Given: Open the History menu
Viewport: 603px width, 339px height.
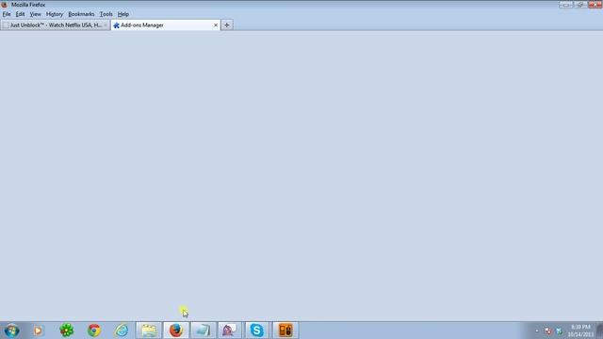Looking at the screenshot, I should 55,14.
